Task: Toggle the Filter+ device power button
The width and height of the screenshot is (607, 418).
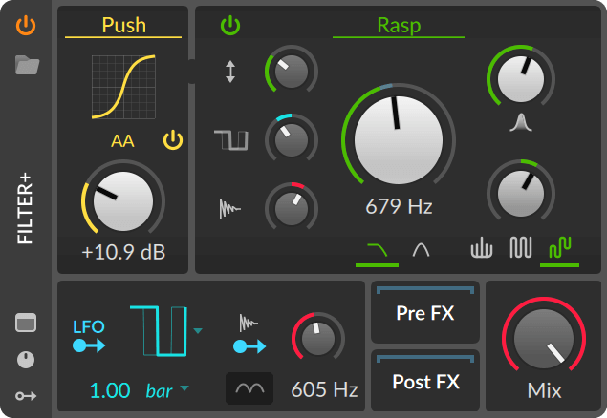Action: (27, 26)
